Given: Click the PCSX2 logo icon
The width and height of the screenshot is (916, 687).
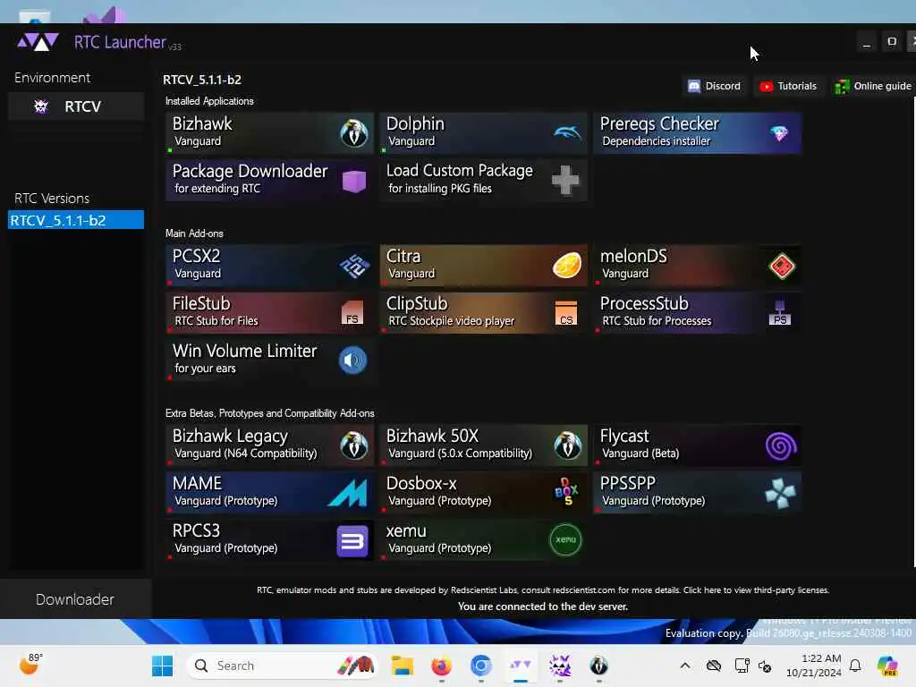Looking at the screenshot, I should point(354,266).
